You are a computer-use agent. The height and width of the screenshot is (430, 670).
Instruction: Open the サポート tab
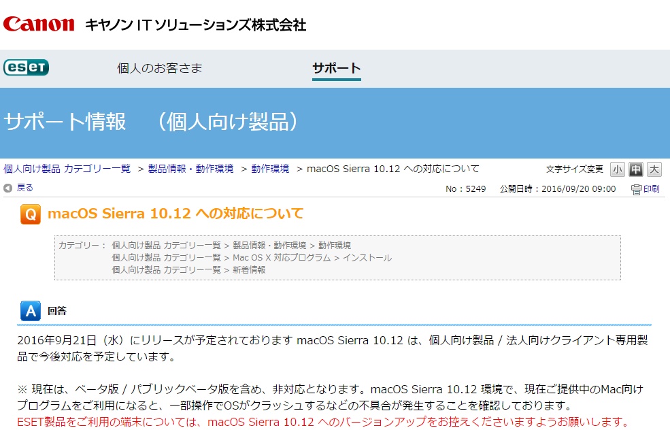click(336, 68)
